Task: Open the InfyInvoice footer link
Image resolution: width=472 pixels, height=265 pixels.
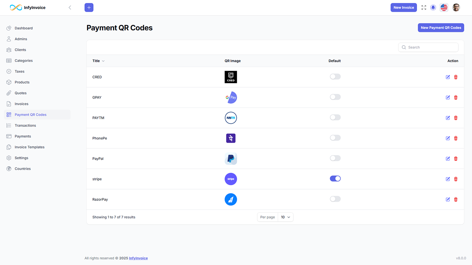Action: point(138,258)
